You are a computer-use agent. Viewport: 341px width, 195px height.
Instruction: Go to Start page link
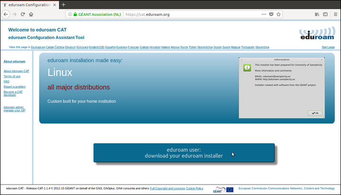[328, 47]
